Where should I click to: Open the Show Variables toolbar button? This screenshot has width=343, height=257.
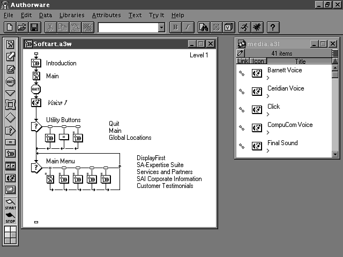pos(229,27)
